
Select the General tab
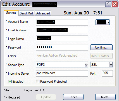(x=11, y=13)
